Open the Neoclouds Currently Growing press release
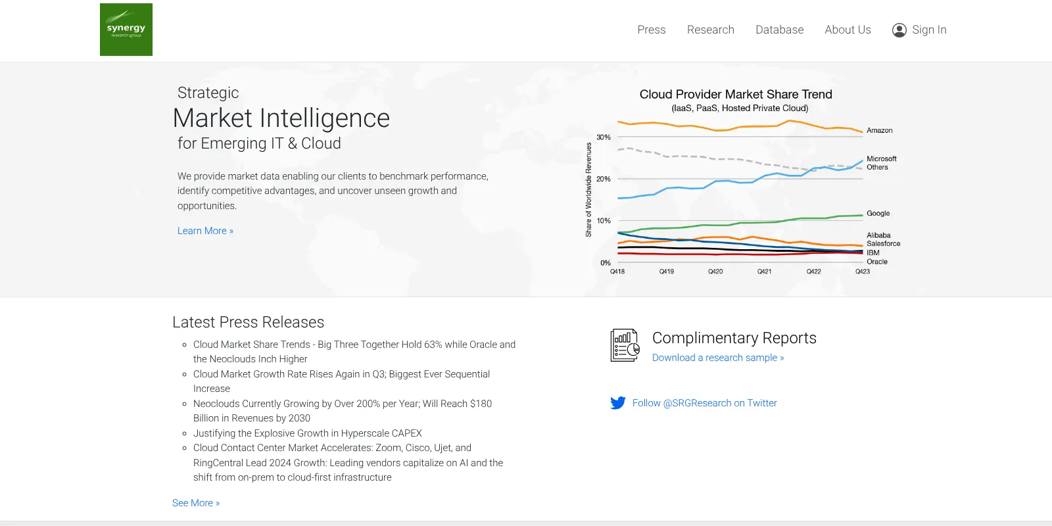1052x526 pixels. 343,411
